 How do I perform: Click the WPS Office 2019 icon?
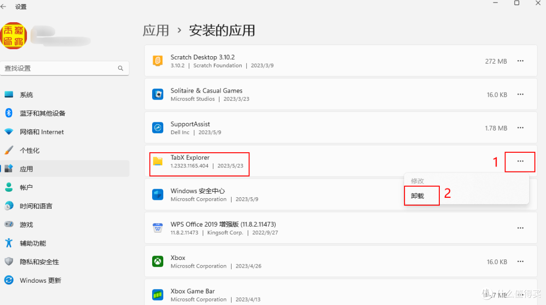(158, 228)
